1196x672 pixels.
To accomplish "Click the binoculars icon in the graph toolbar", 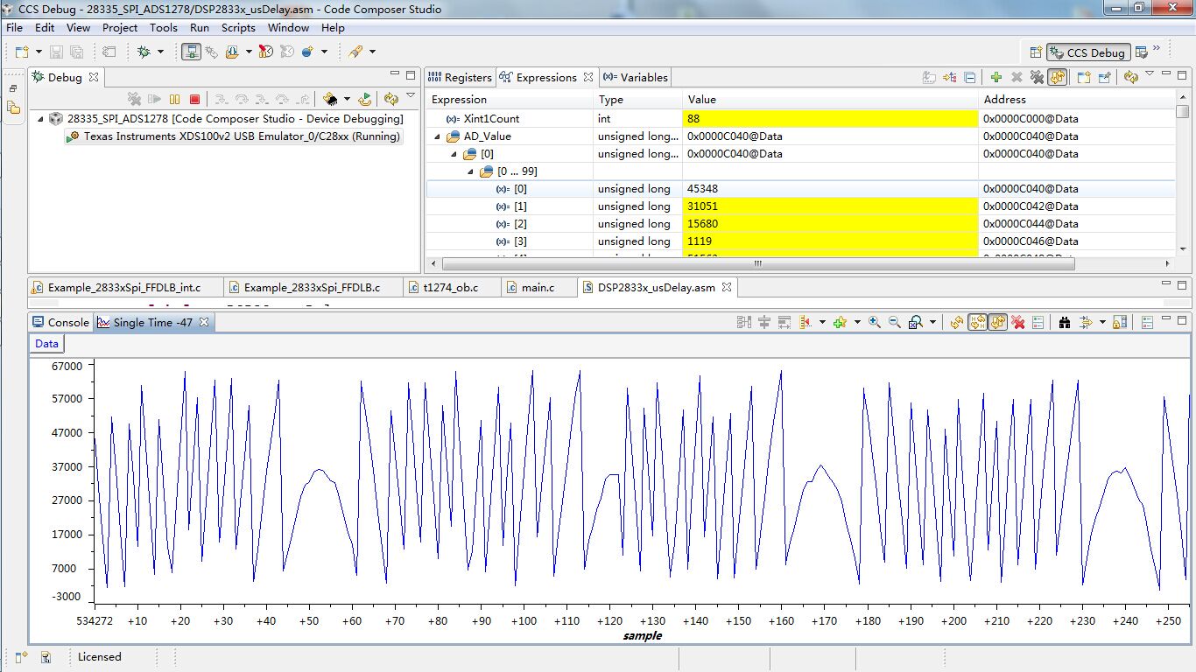I will pos(1065,323).
